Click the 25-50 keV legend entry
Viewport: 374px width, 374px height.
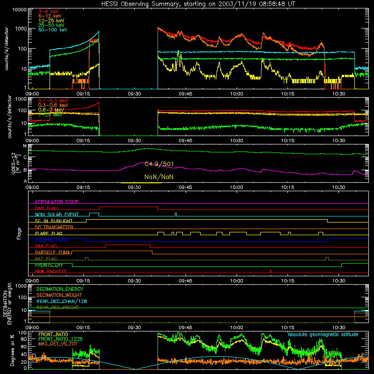pos(51,25)
